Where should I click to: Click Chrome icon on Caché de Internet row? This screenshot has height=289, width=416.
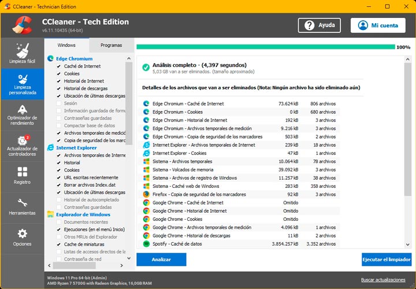pos(146,202)
